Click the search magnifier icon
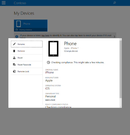Screen dimensions: 130x135 (115, 3)
